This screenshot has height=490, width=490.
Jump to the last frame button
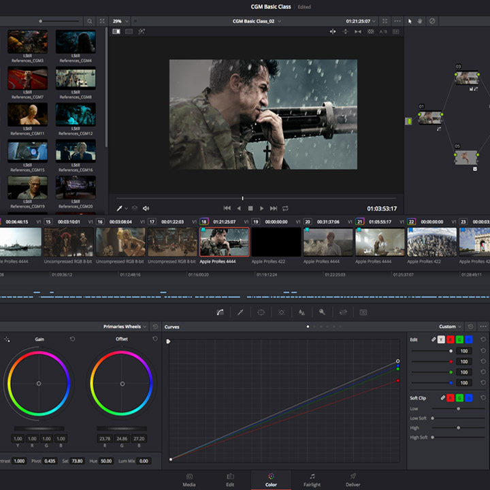[x=274, y=208]
